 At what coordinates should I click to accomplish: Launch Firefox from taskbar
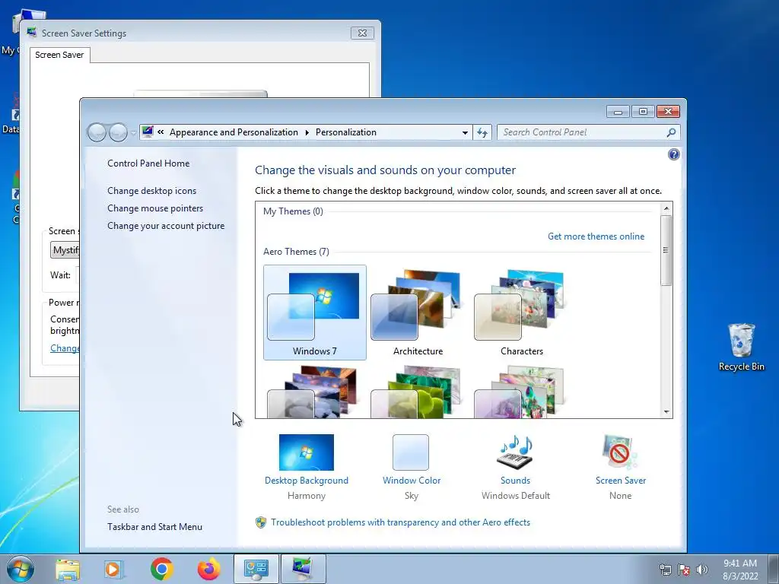coord(208,569)
